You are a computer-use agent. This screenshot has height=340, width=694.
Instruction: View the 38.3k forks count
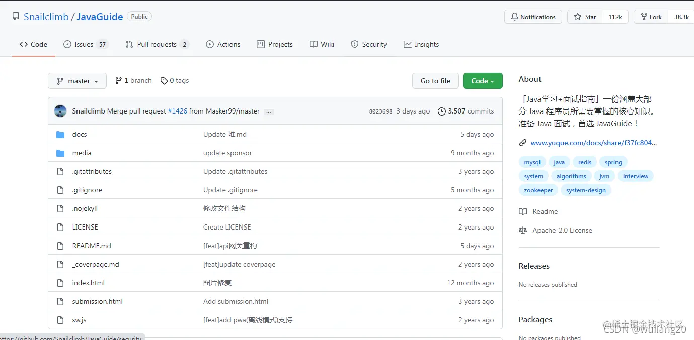681,17
